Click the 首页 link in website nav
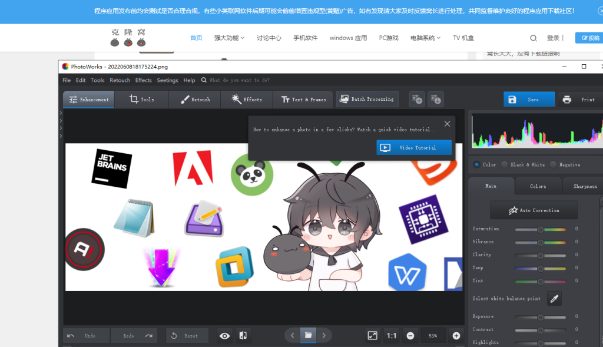603x347 pixels. pos(196,38)
